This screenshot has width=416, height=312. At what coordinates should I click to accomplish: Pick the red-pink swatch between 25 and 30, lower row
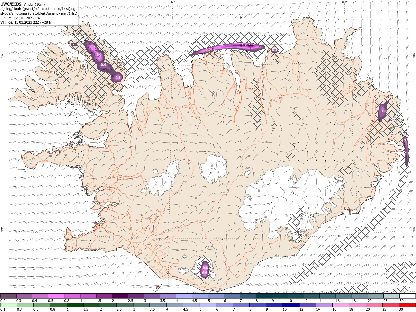point(391,305)
